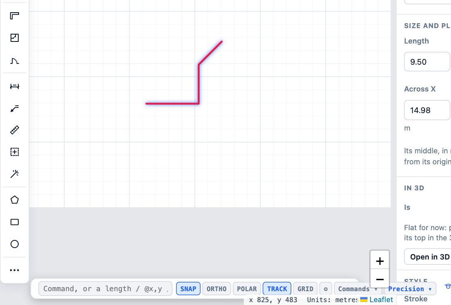Edit the Across X value 14.98
This screenshot has width=451, height=305.
click(x=427, y=110)
